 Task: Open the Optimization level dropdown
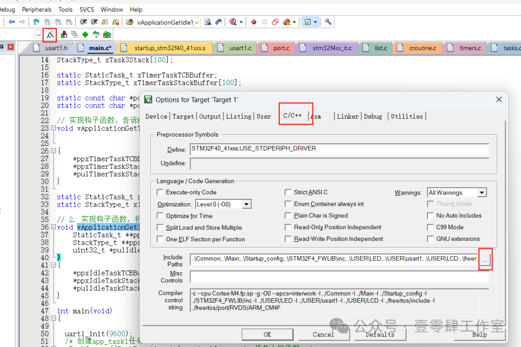click(x=246, y=204)
